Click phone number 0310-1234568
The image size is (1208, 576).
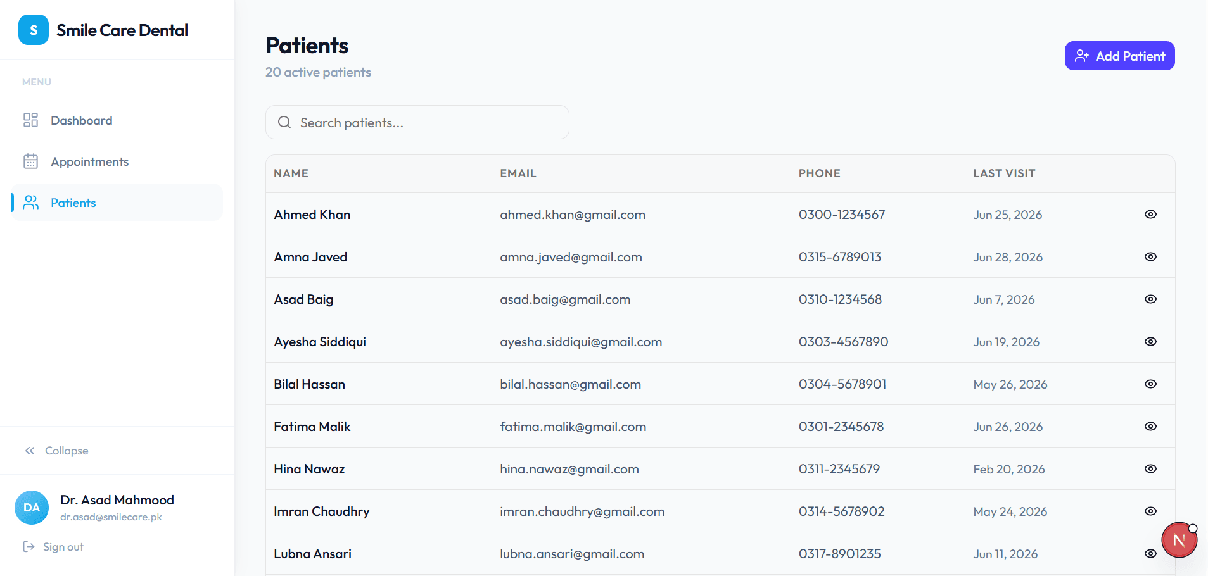pos(840,299)
